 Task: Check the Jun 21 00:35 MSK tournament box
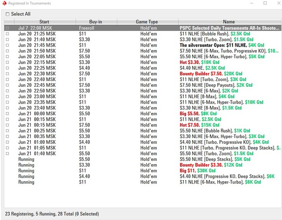7,136
